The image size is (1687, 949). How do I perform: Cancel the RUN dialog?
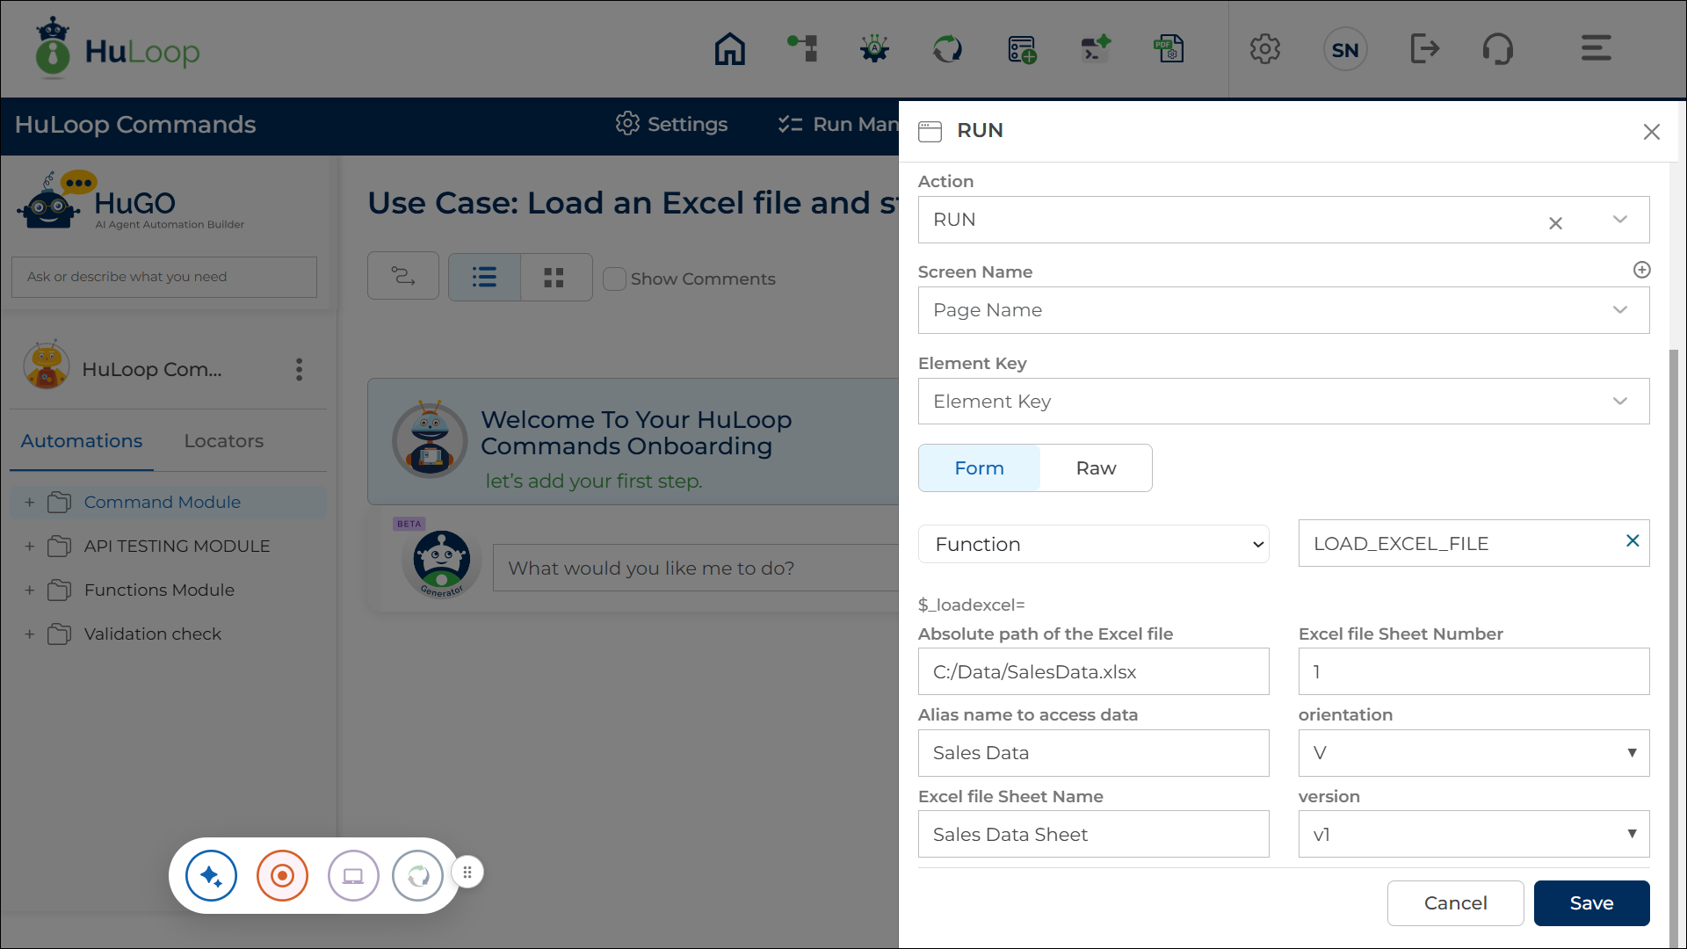[1455, 903]
